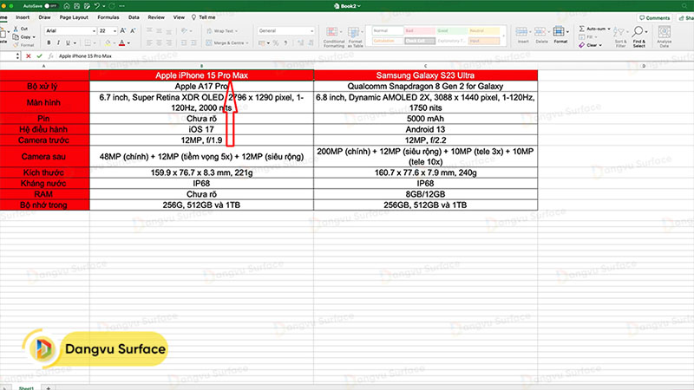This screenshot has width=694, height=390.
Task: Add a new sheet with plus button
Action: pyautogui.click(x=49, y=387)
